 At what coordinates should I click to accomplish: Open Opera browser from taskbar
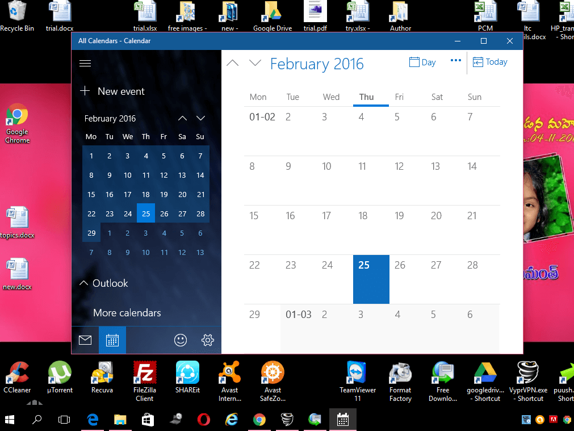tap(203, 420)
